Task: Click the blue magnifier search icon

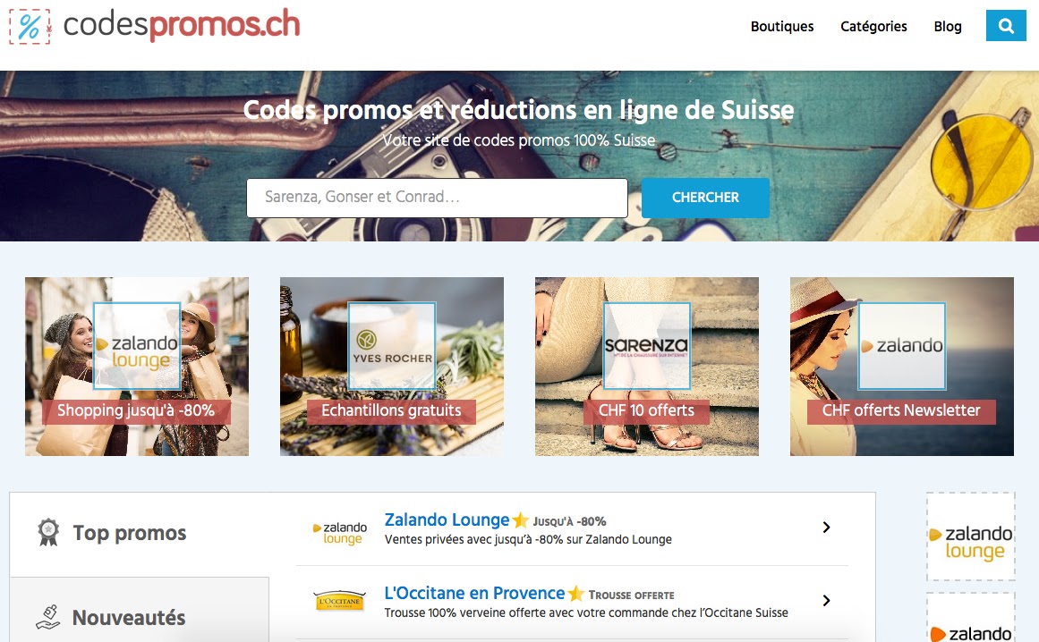Action: pos(1005,26)
